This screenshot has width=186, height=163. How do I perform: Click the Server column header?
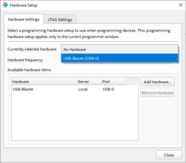(x=89, y=81)
